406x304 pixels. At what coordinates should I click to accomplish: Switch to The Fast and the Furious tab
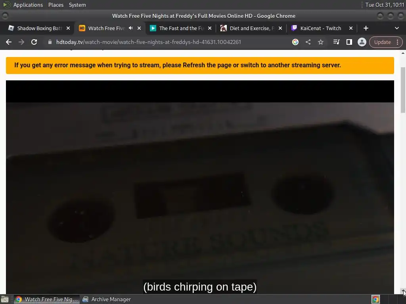pos(180,28)
